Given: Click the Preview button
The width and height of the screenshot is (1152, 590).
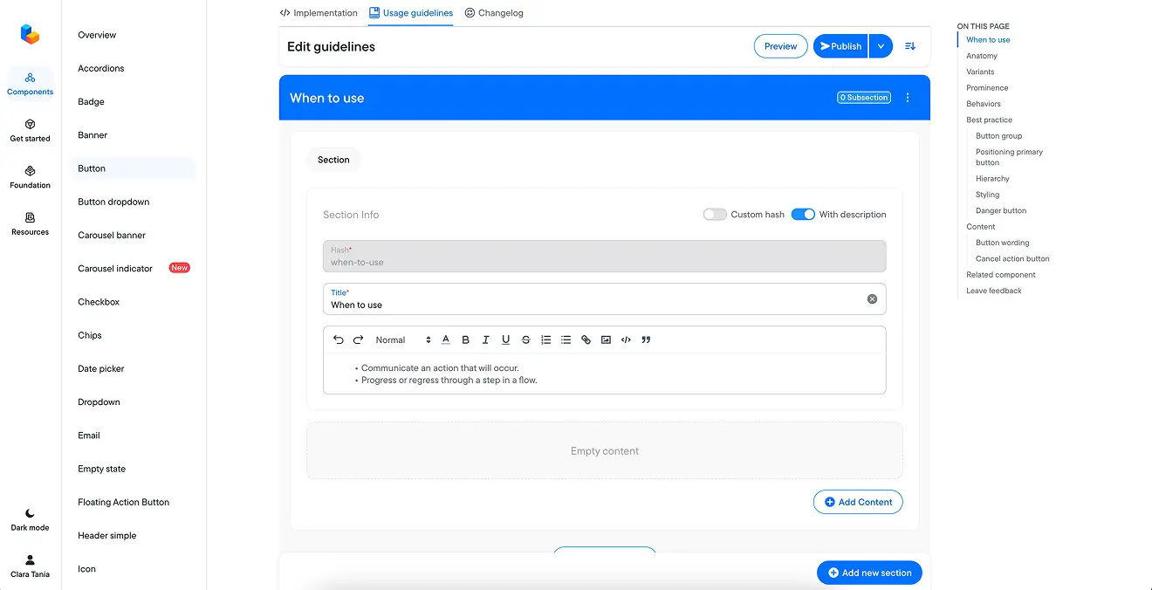Looking at the screenshot, I should [x=780, y=46].
